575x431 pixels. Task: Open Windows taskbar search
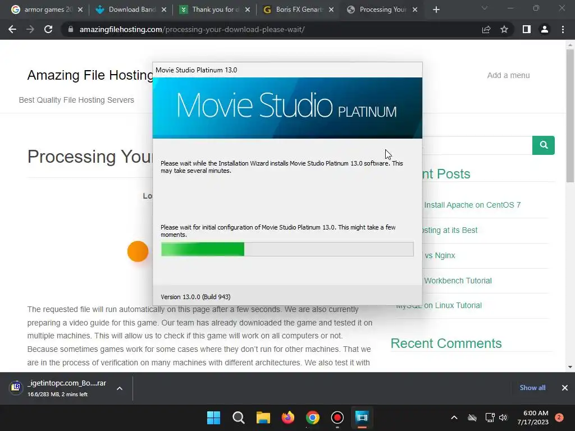pos(238,418)
